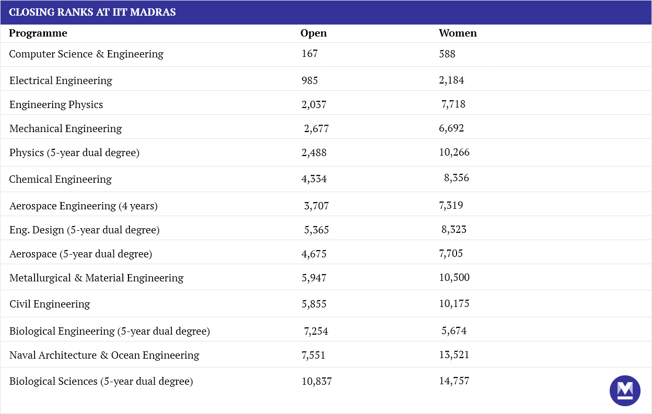Select Women rank 8,323 for Eng. Design

click(x=454, y=230)
